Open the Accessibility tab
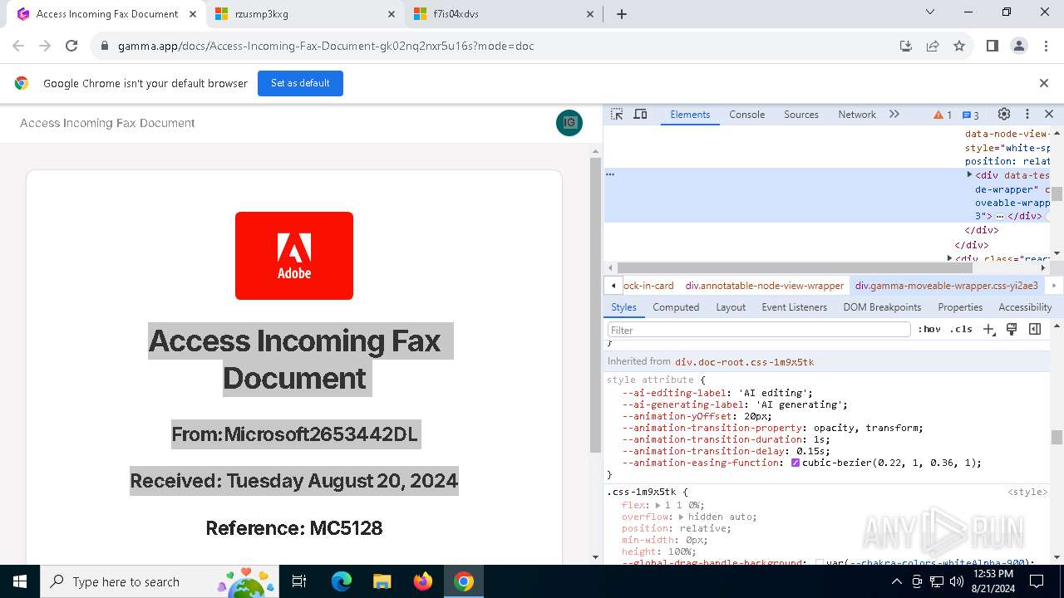 click(x=1025, y=307)
